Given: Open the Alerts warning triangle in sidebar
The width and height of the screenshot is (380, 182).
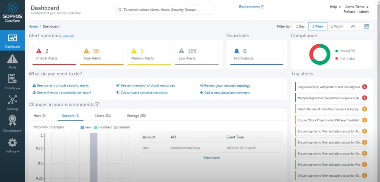Looking at the screenshot, I should (x=12, y=59).
